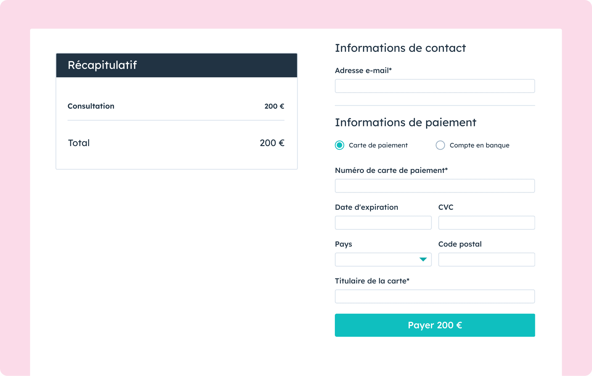Click the Total amount 200 €

coord(272,143)
